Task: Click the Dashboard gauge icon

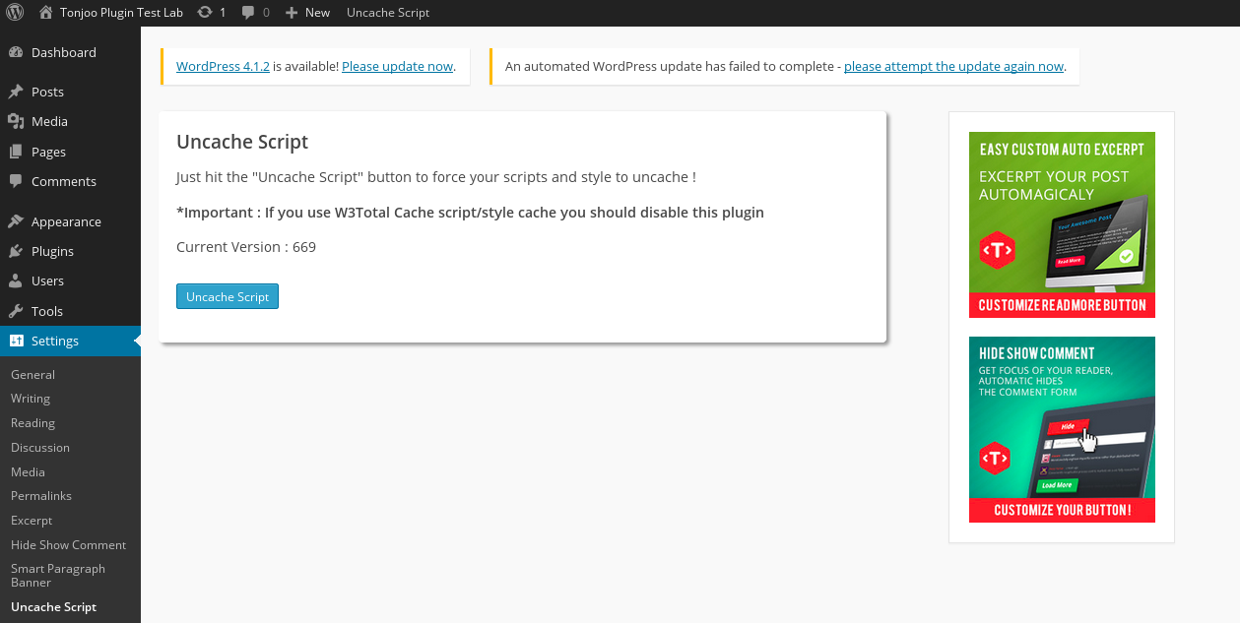Action: tap(16, 52)
